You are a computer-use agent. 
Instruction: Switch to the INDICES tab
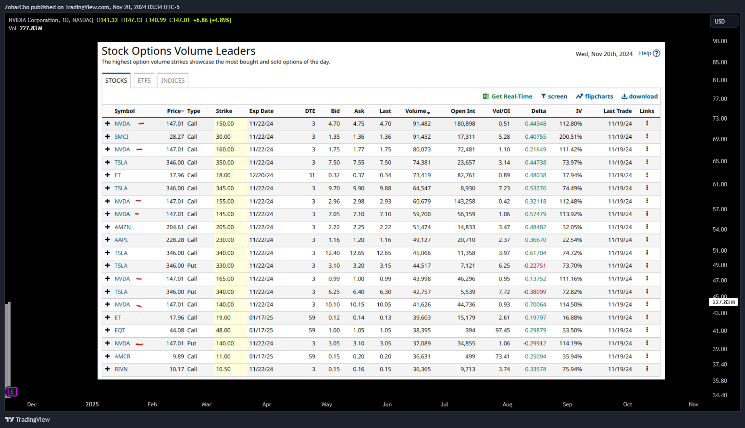(x=173, y=81)
